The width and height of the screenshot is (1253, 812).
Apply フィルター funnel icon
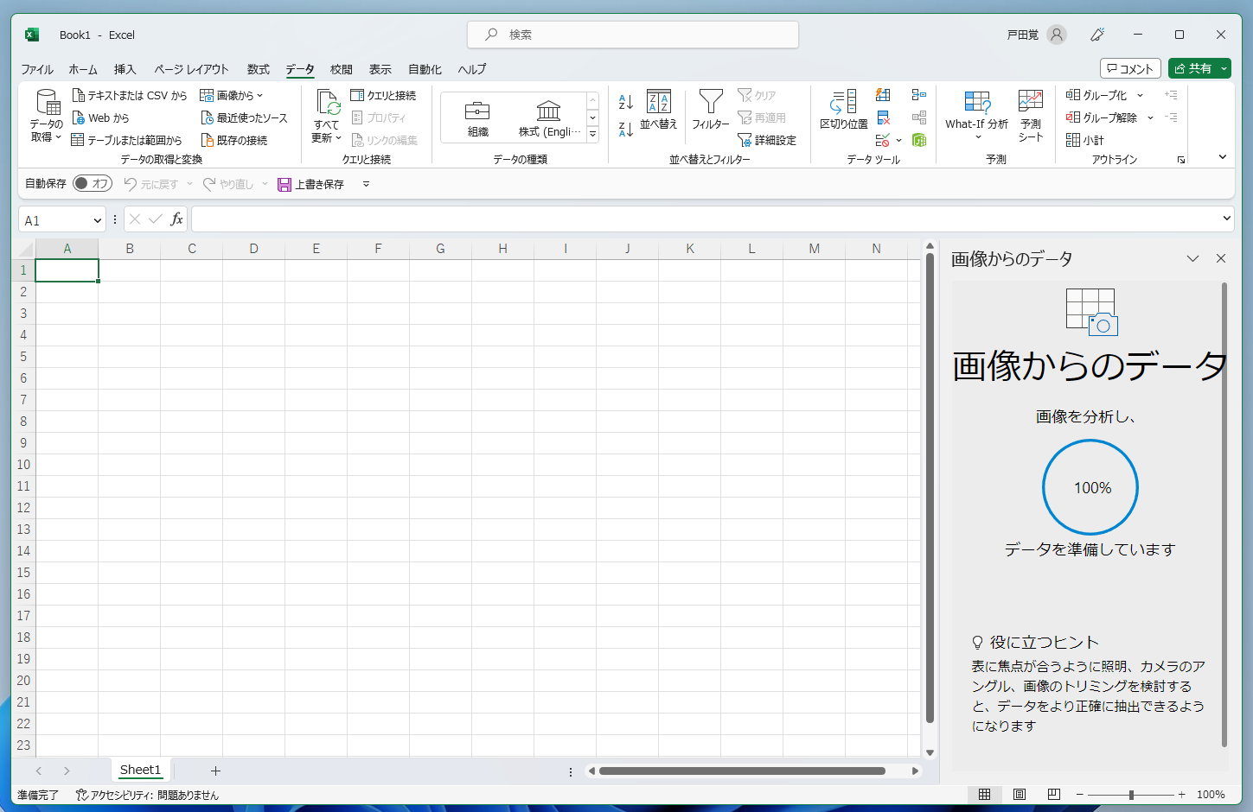711,111
